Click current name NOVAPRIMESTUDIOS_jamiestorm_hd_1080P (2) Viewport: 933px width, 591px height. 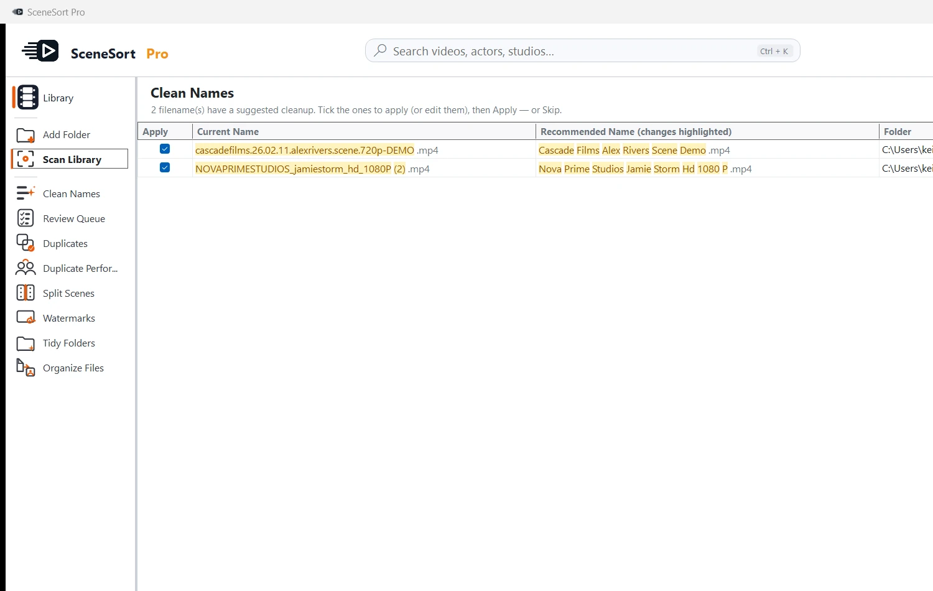tap(300, 169)
